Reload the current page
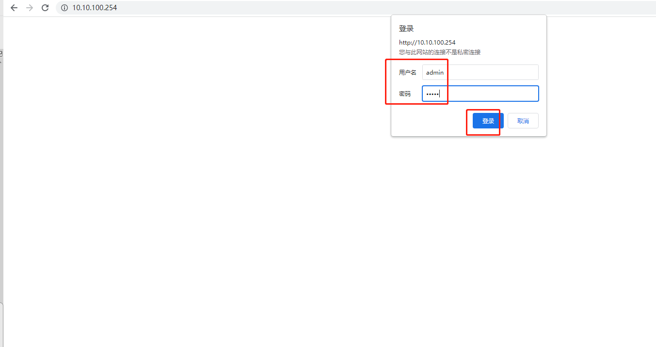Viewport: 656px width, 347px height. click(x=45, y=8)
